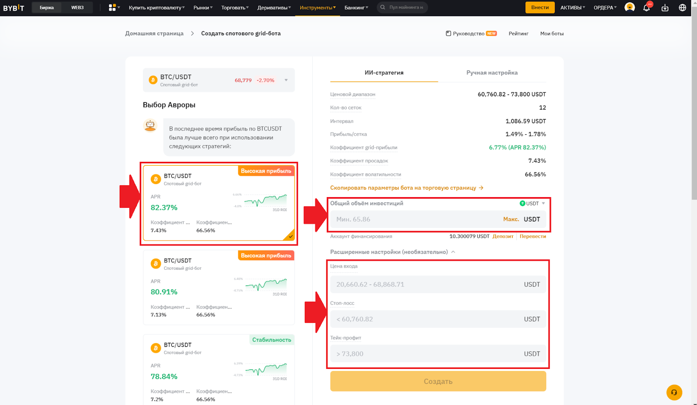Select Стабильность strategy card APR 78.84%
This screenshot has width=697, height=405.
tap(219, 370)
